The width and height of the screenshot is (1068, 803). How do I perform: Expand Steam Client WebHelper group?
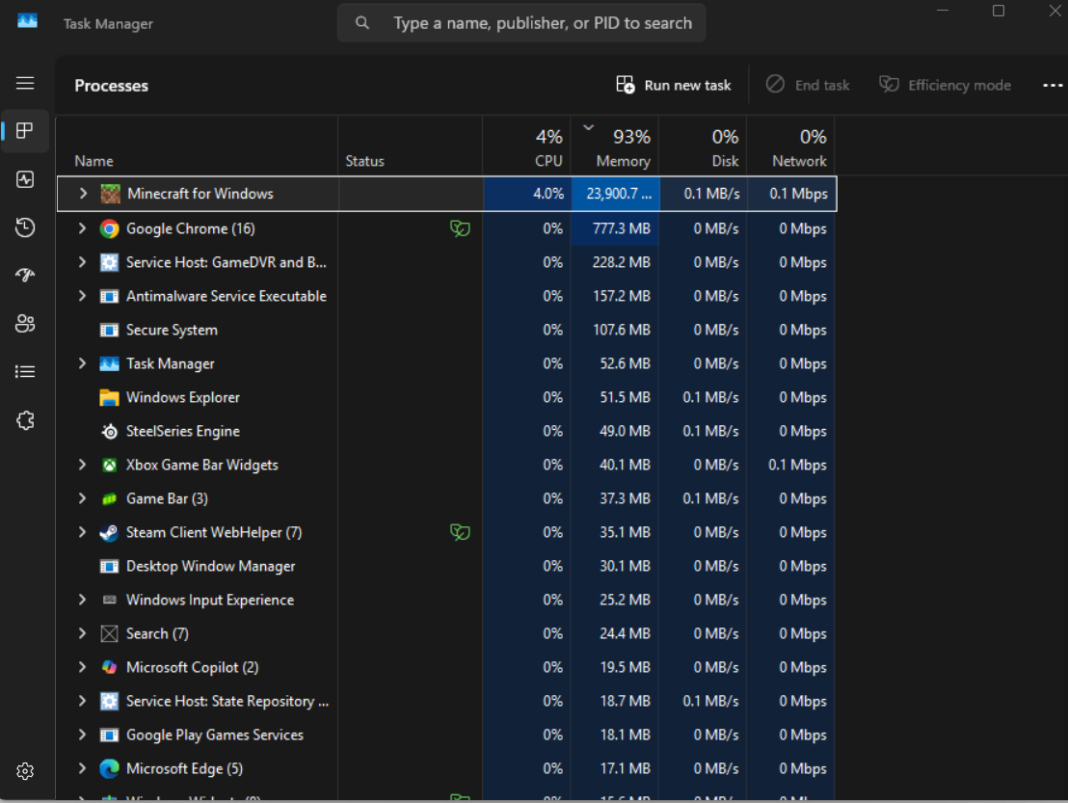(82, 532)
